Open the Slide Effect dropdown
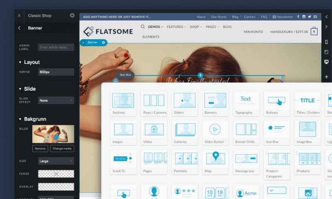This screenshot has height=199, width=332. tap(56, 100)
